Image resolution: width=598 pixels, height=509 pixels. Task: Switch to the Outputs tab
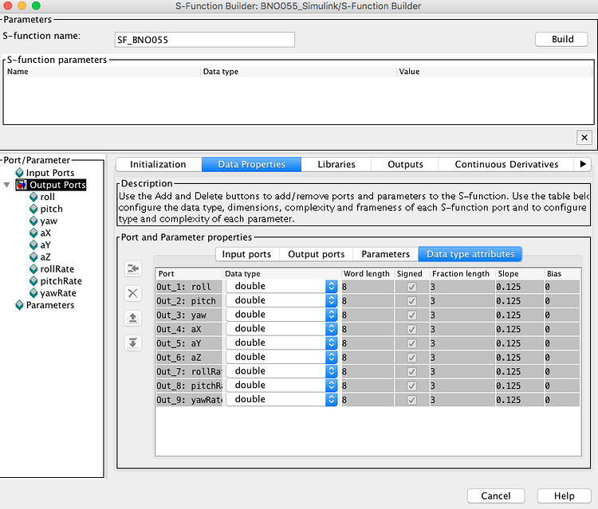(405, 164)
